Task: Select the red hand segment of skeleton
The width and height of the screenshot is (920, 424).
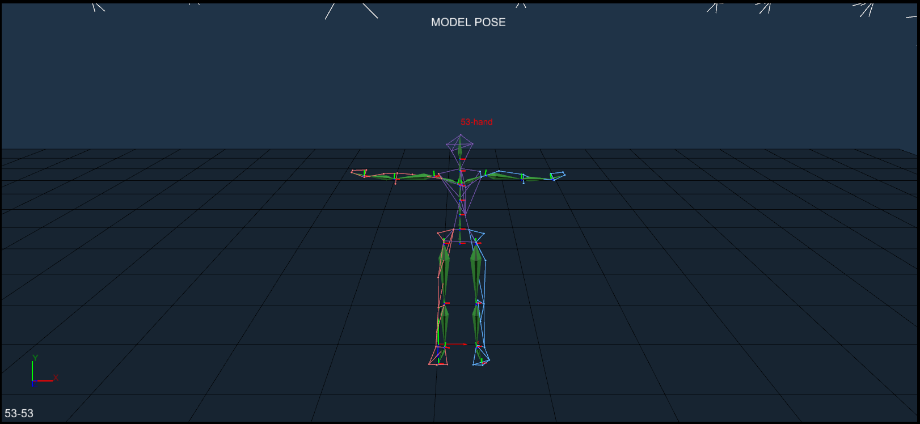Action: [358, 173]
